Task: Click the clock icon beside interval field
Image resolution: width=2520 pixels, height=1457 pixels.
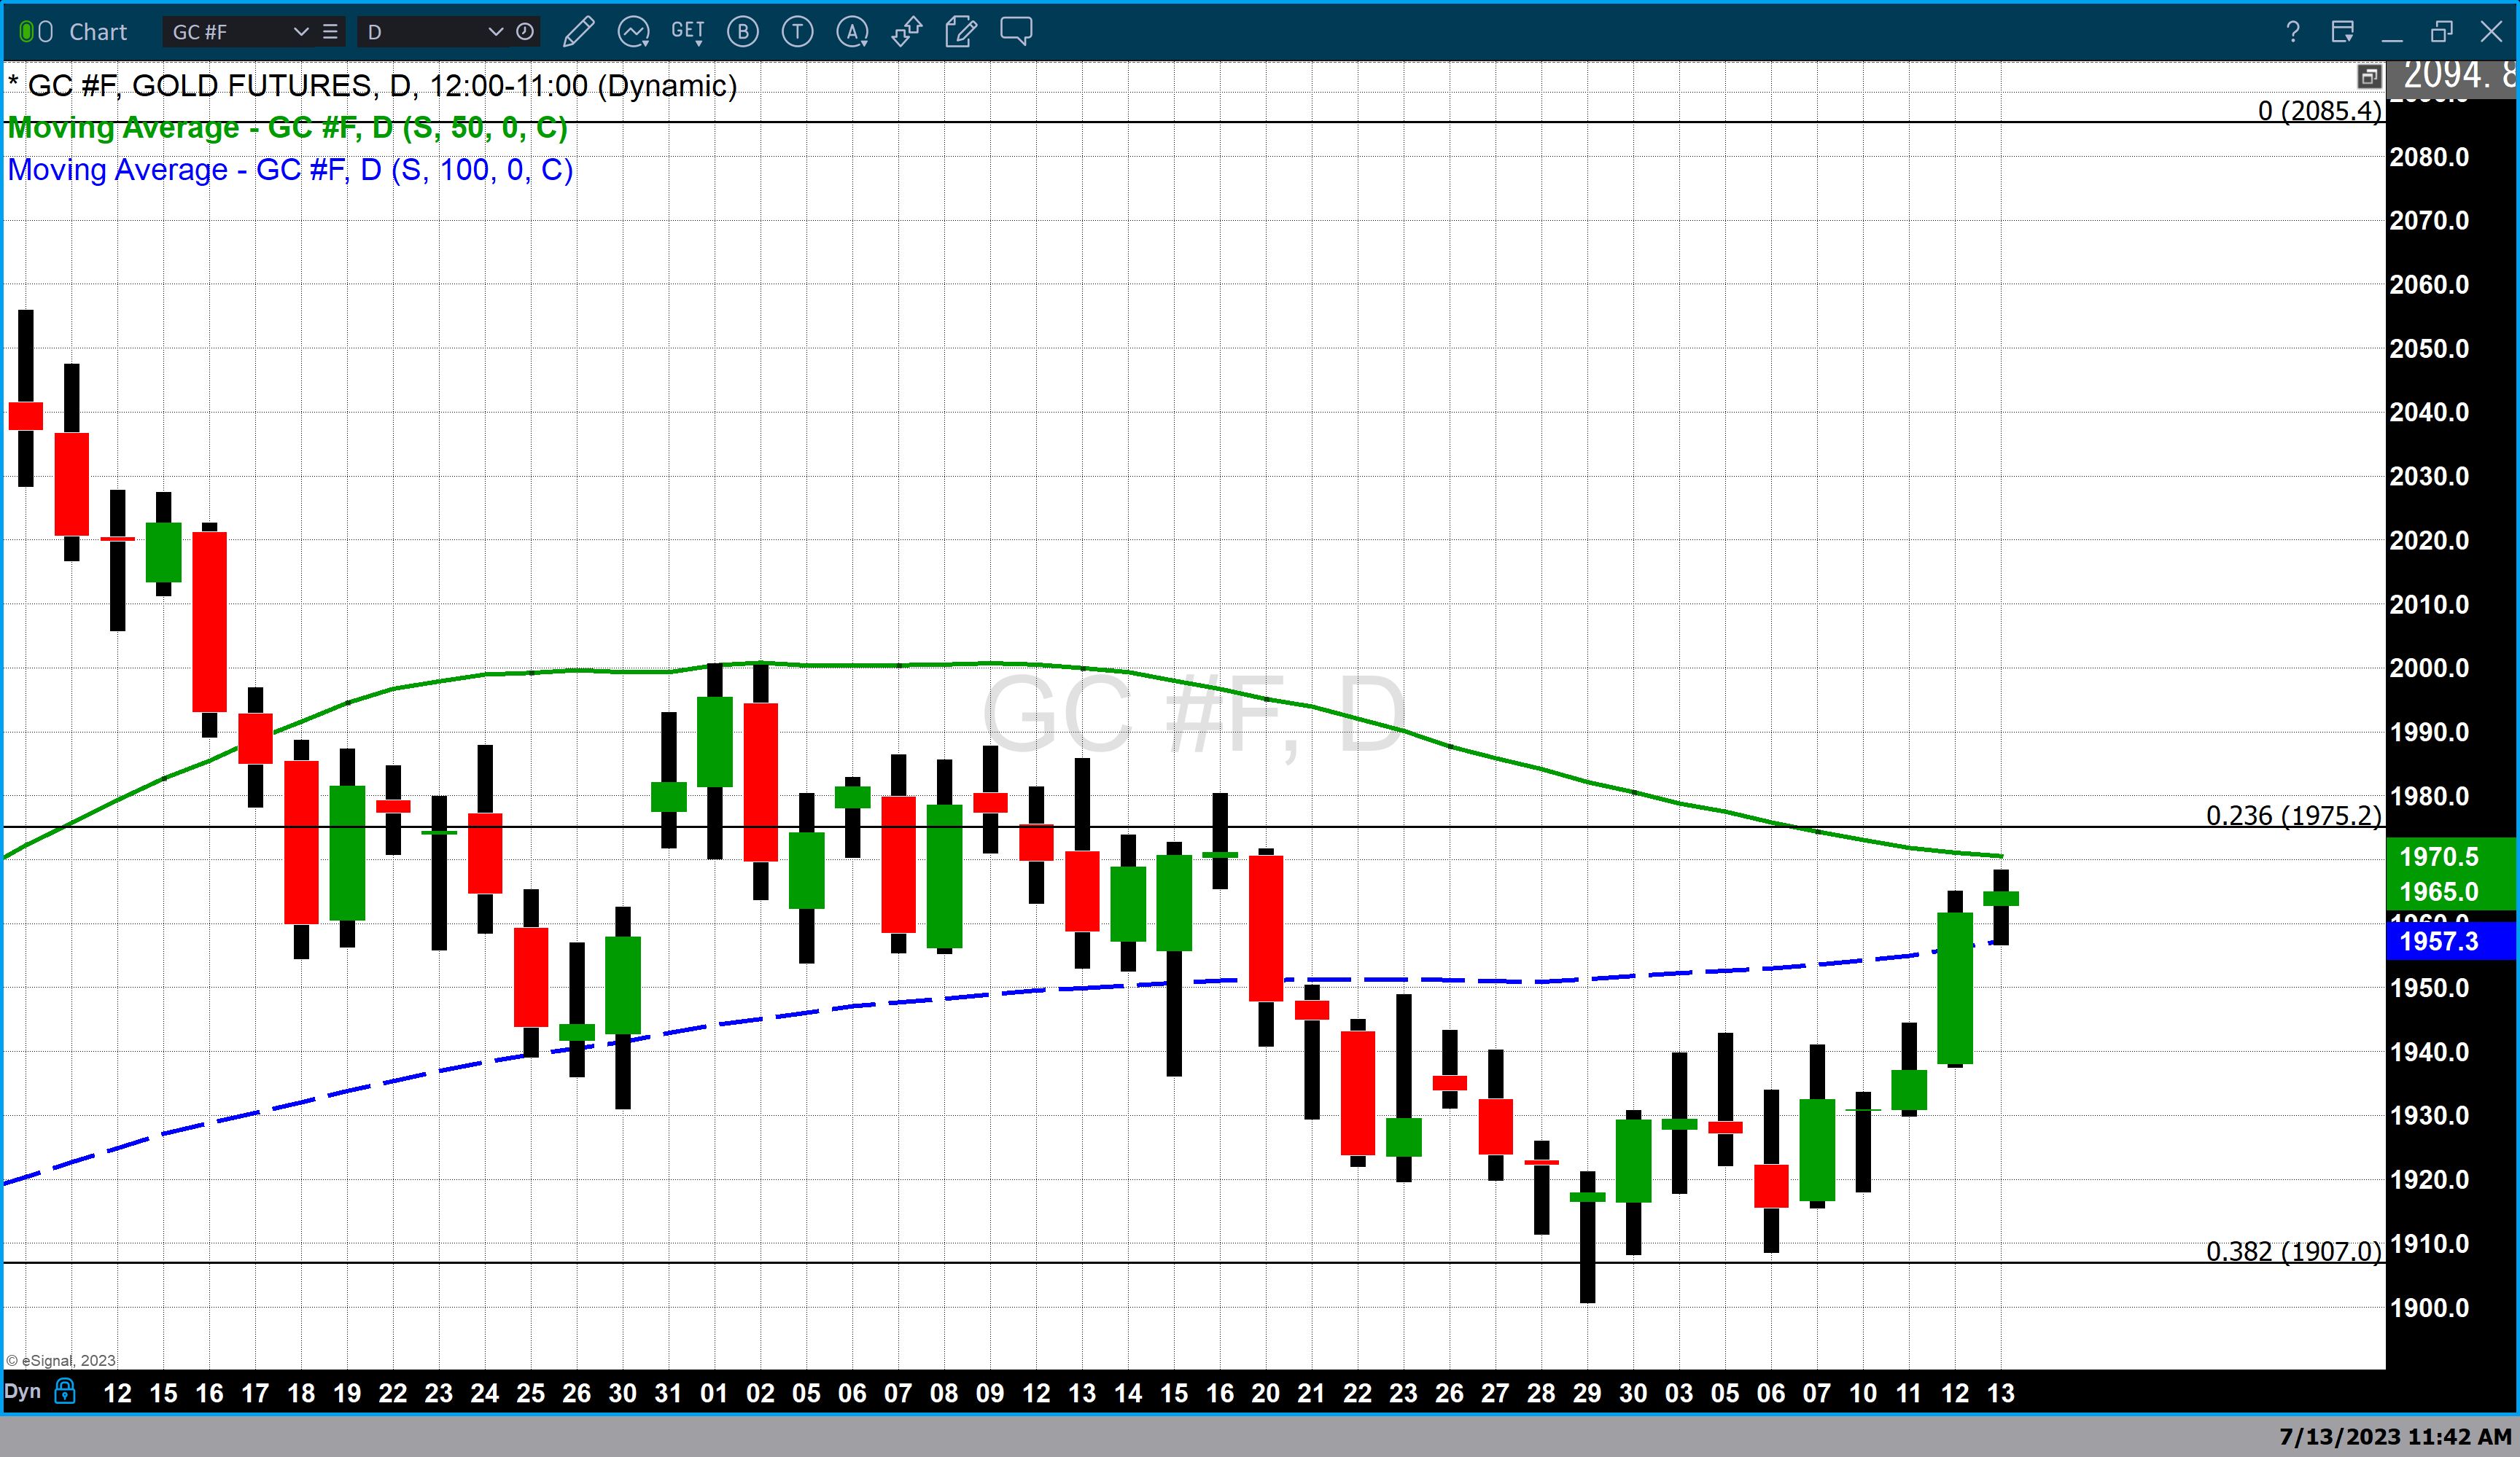Action: pyautogui.click(x=523, y=32)
